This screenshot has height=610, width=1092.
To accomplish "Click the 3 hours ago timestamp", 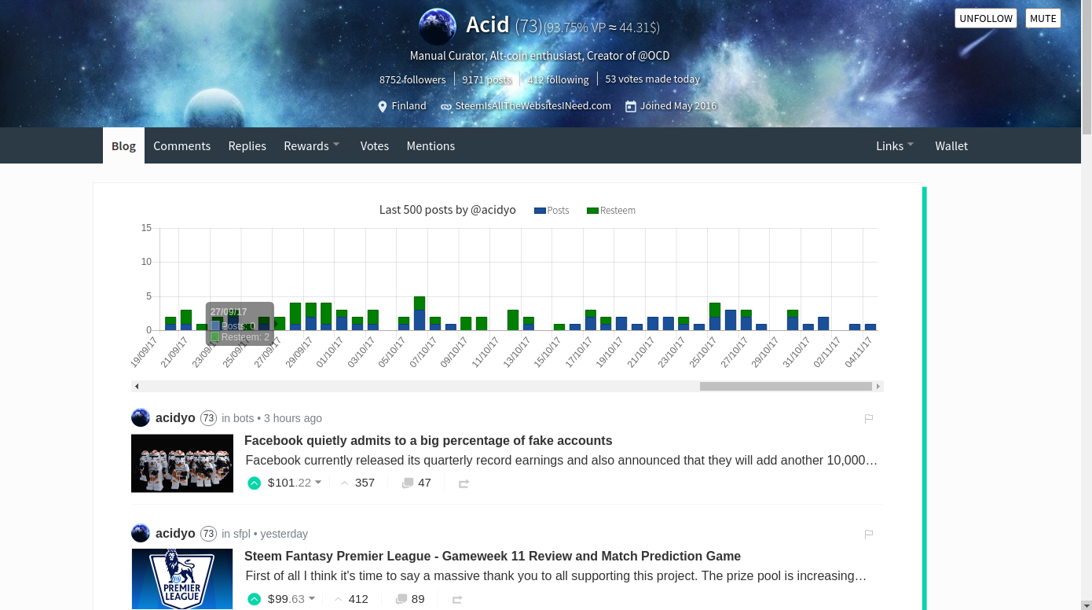I will click(293, 418).
